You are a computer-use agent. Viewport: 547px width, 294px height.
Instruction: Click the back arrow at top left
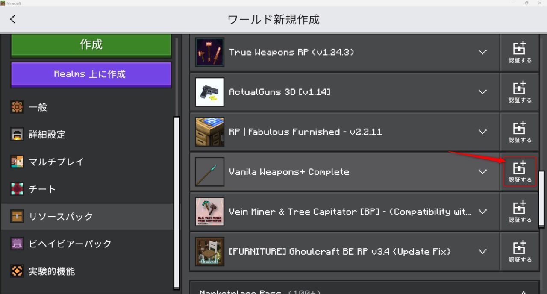pos(12,19)
